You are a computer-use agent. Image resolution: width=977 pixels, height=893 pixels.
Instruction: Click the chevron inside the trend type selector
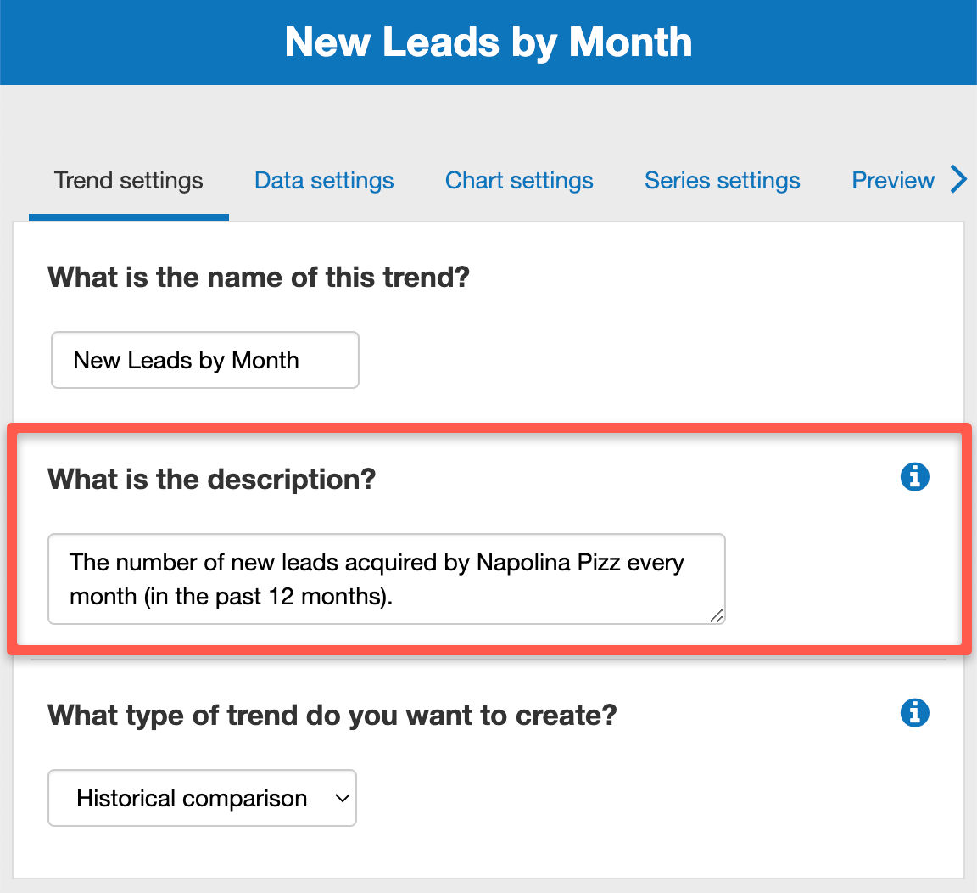tap(342, 798)
